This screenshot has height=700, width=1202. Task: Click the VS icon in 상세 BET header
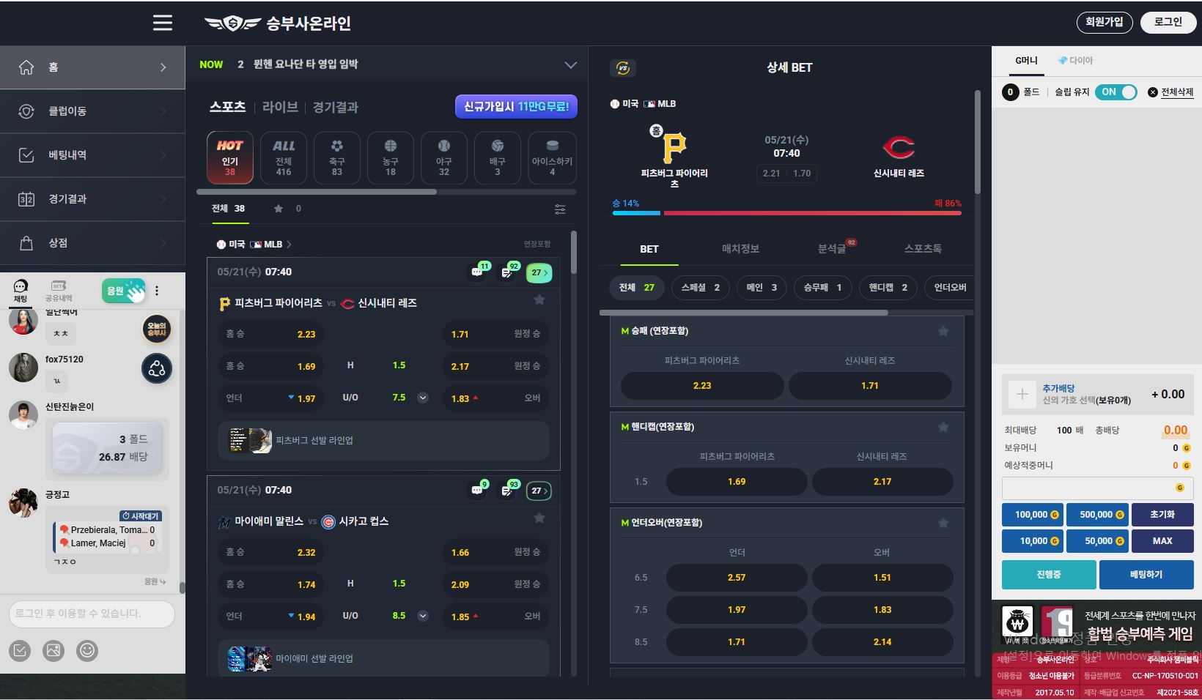(x=623, y=68)
